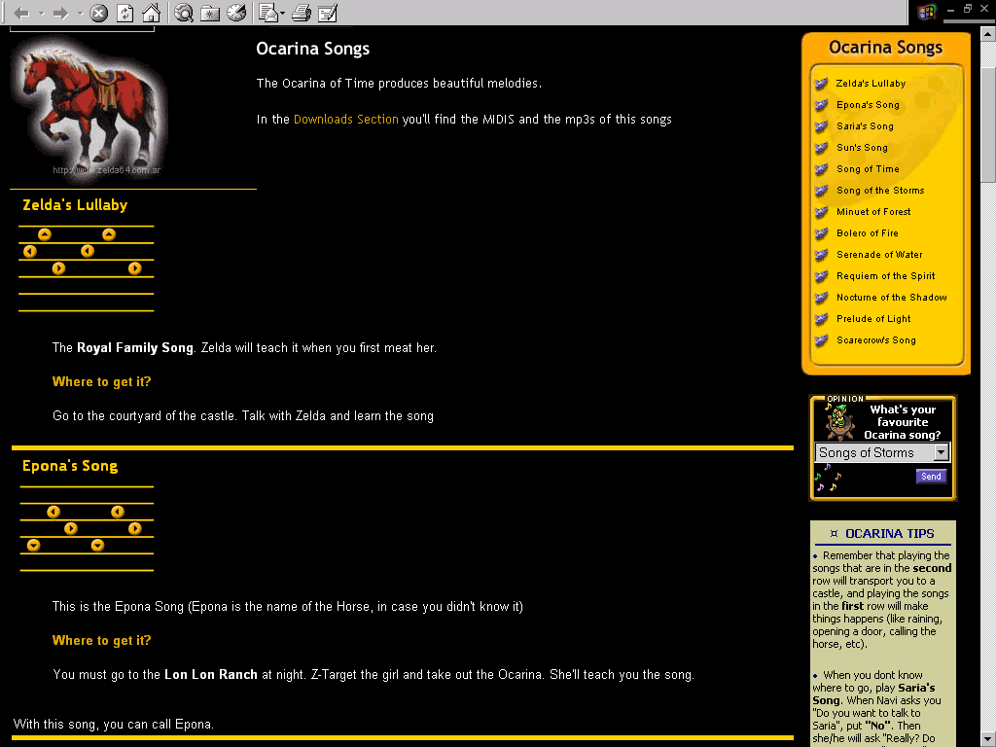This screenshot has height=747, width=996.
Task: Jump to Scarecrow's Song in sidebar
Action: [x=875, y=340]
